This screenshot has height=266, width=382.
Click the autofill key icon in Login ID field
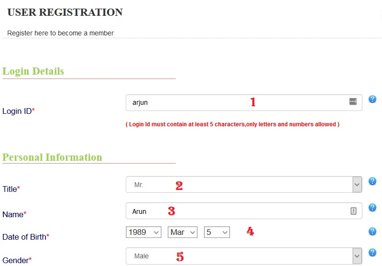click(x=353, y=102)
